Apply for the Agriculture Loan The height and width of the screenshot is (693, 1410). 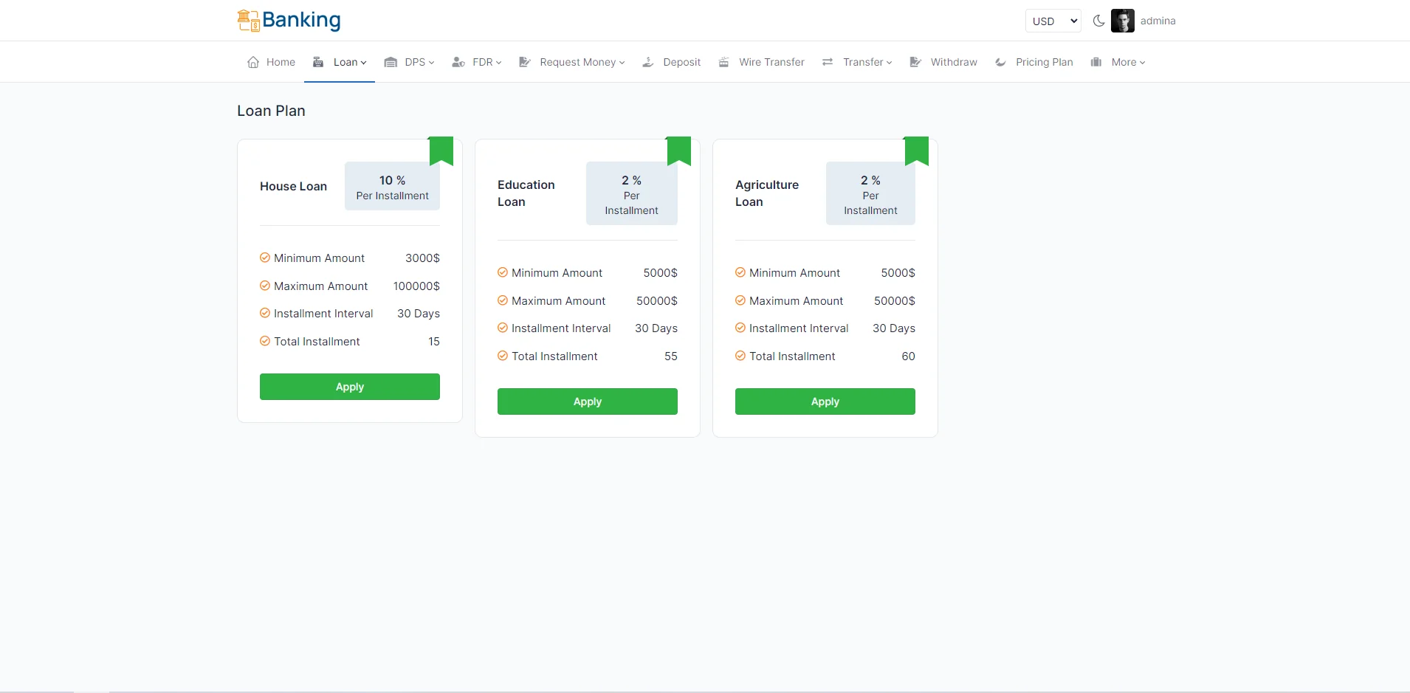pyautogui.click(x=825, y=401)
